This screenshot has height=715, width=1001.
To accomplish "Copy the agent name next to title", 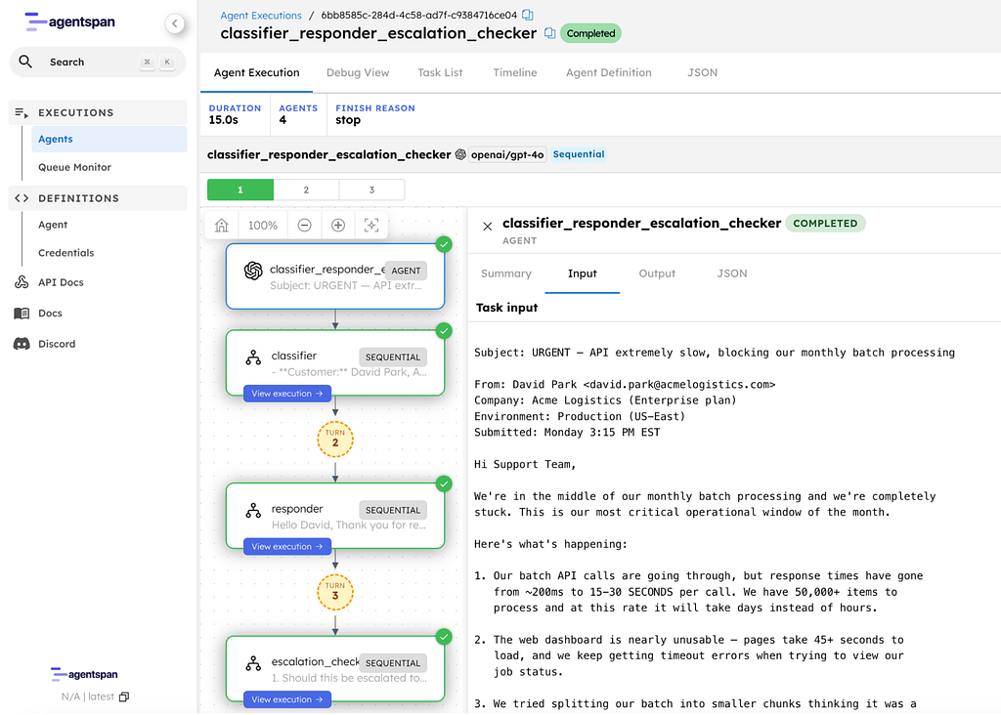I will pyautogui.click(x=549, y=33).
